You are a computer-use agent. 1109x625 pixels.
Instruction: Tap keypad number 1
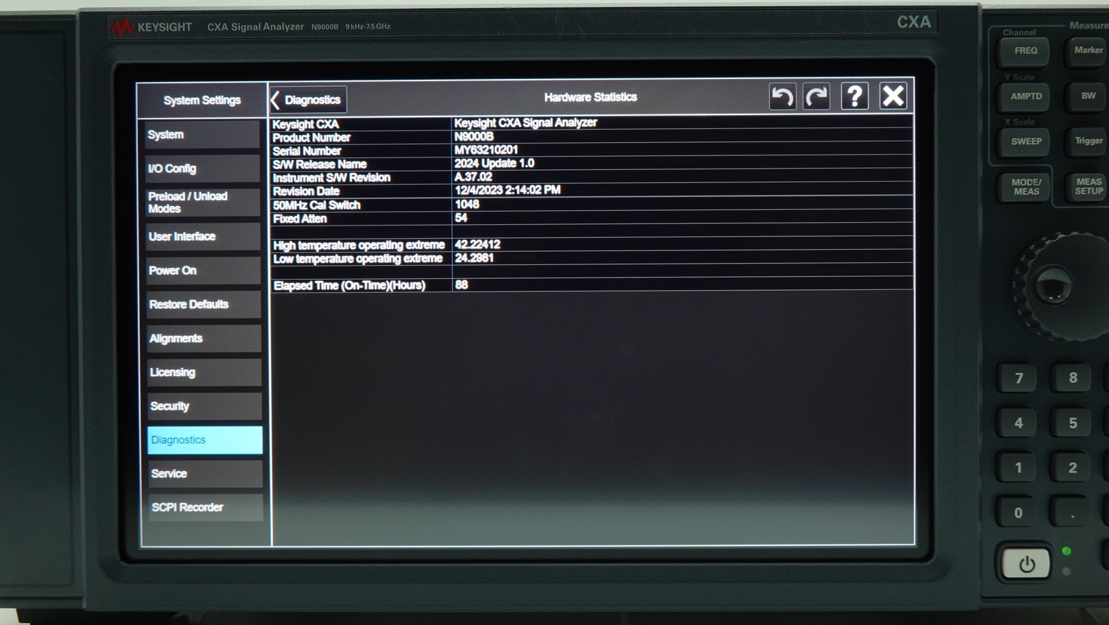pyautogui.click(x=1018, y=468)
